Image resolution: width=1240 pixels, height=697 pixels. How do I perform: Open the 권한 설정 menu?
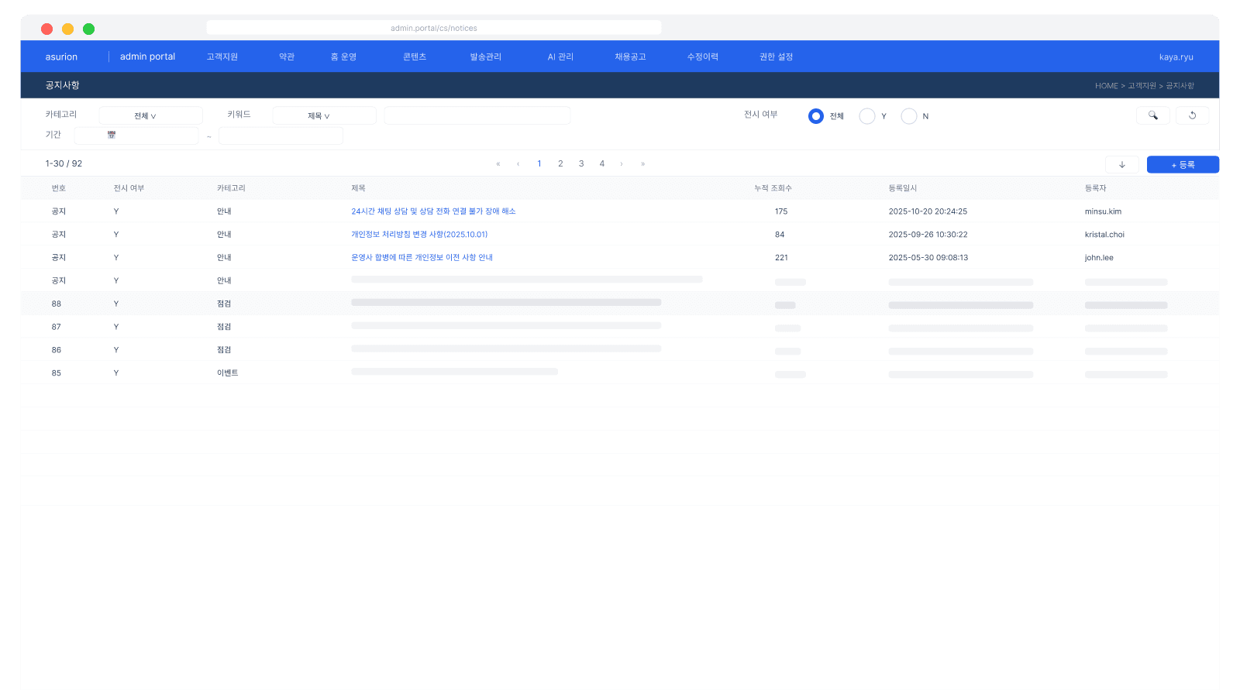point(776,57)
